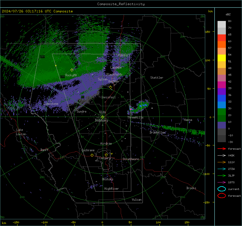Click the magenta 18TS arrow in legend
The width and height of the screenshot is (242, 226).
click(x=222, y=182)
